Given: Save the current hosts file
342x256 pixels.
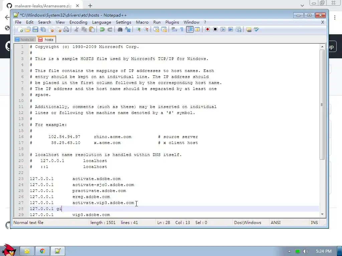Looking at the screenshot, I should pyautogui.click(x=35, y=29).
